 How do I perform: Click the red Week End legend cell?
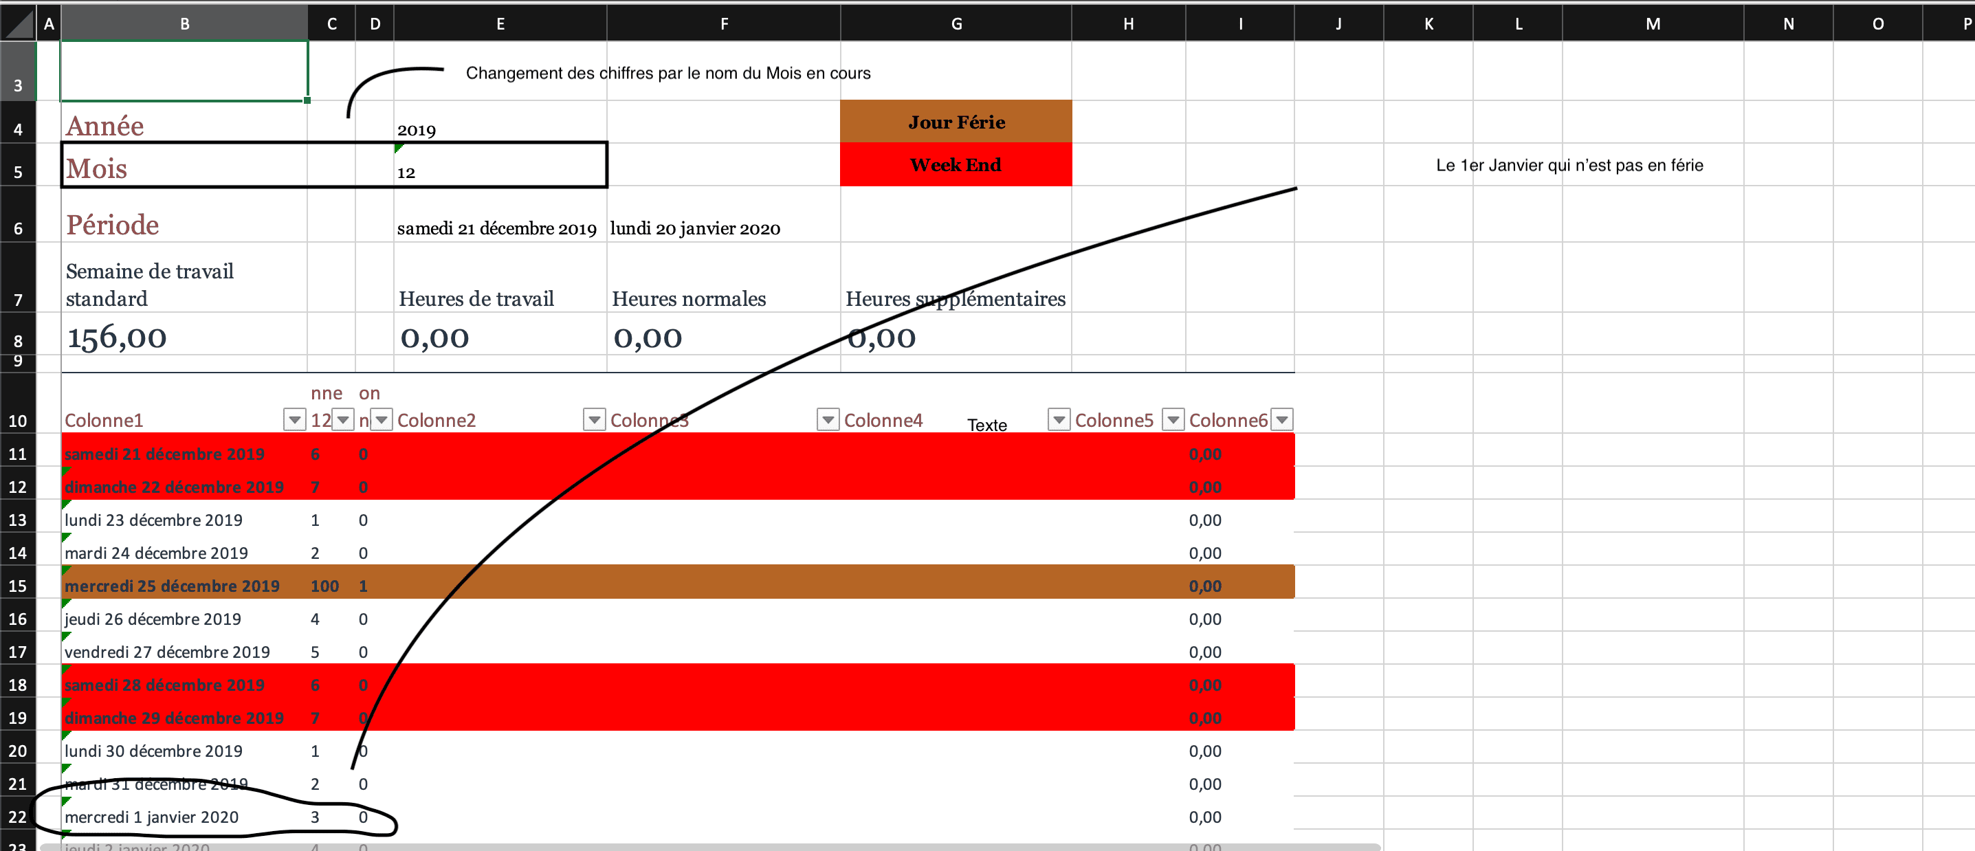[x=956, y=165]
